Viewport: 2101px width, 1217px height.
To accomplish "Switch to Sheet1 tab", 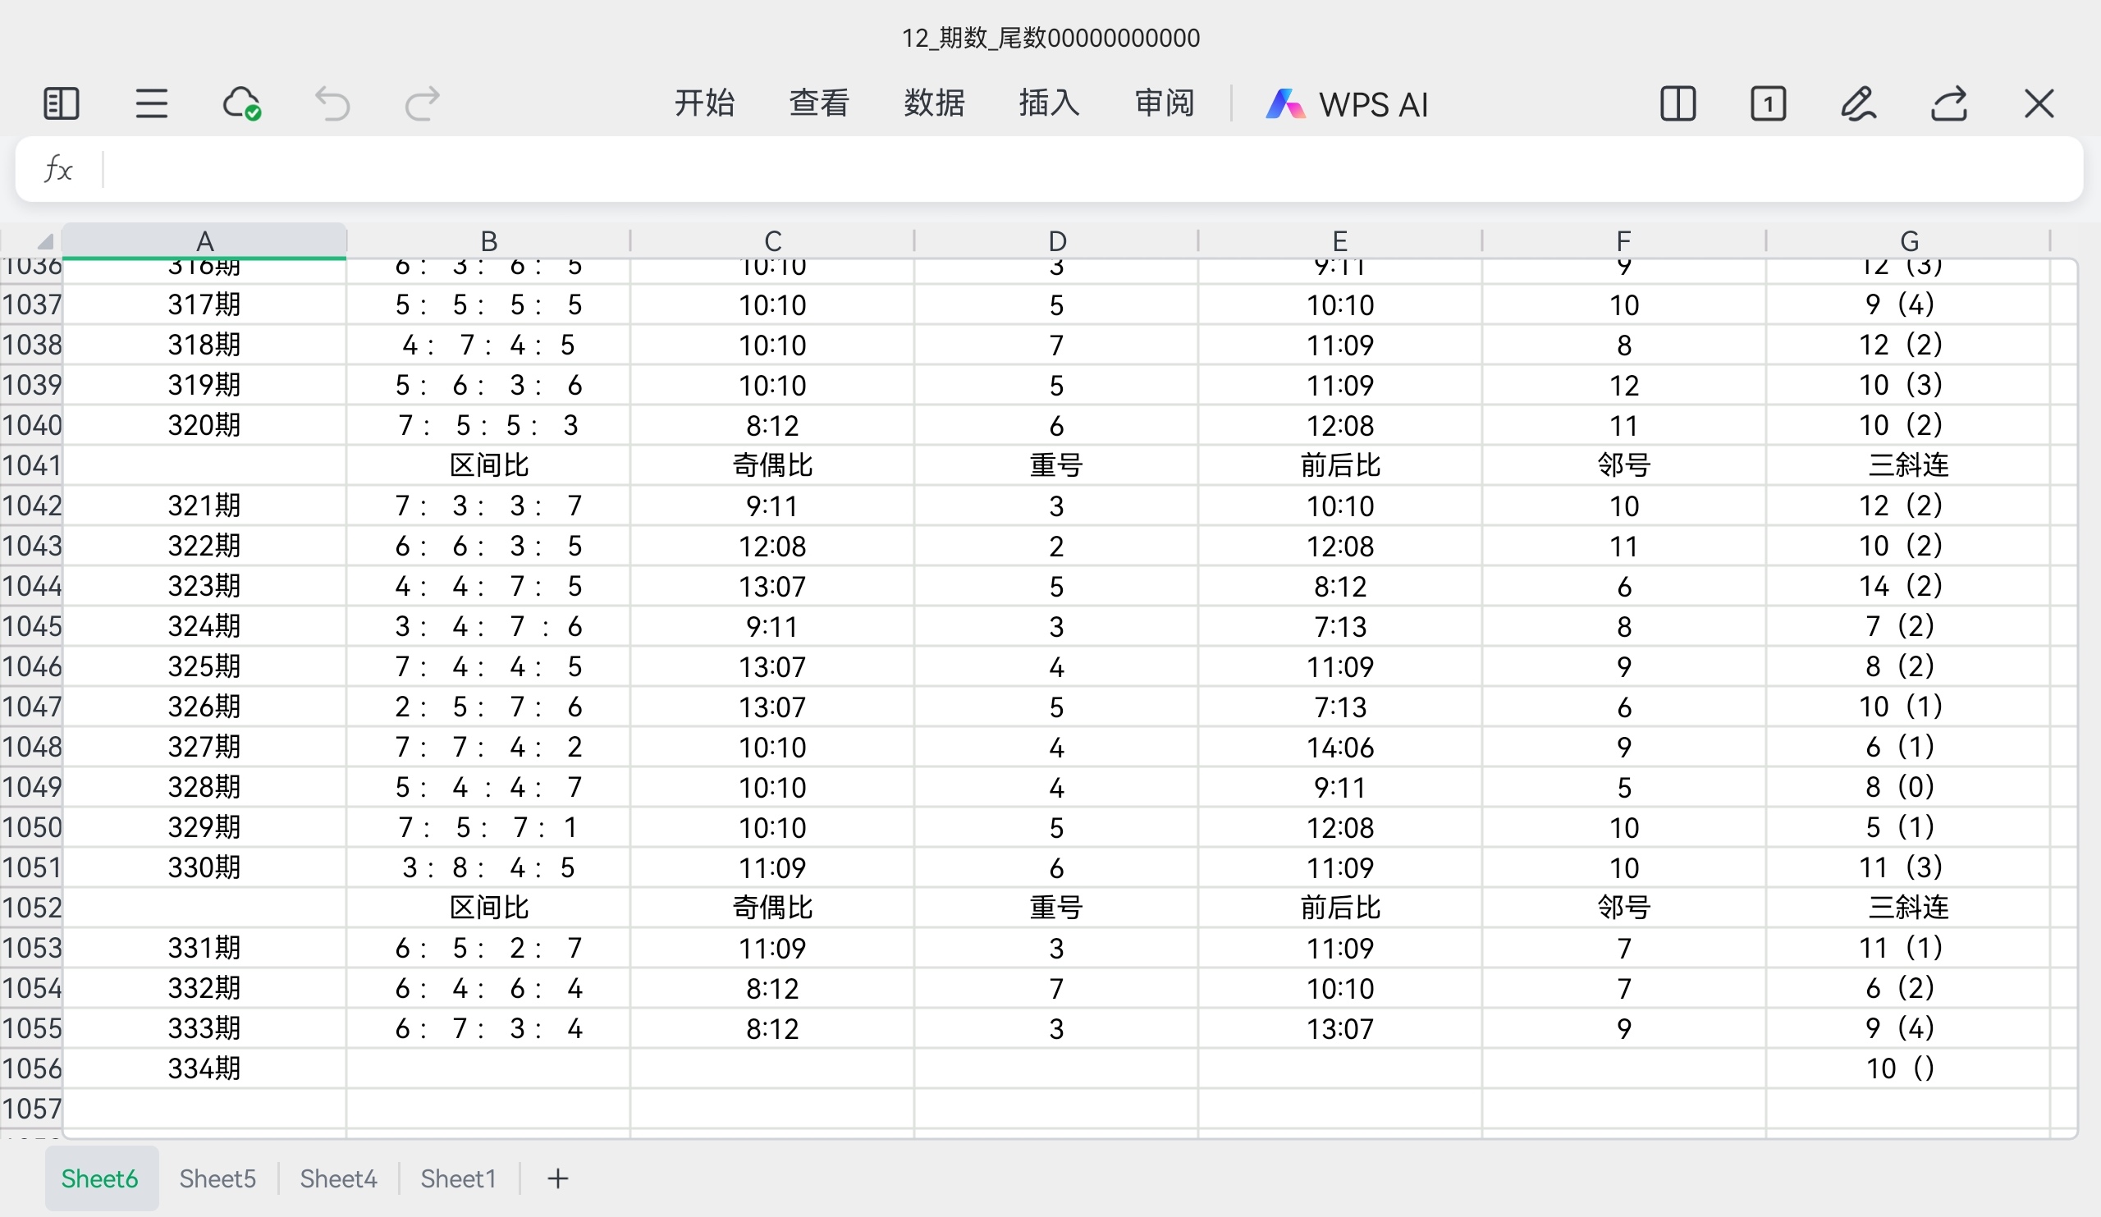I will coord(458,1178).
